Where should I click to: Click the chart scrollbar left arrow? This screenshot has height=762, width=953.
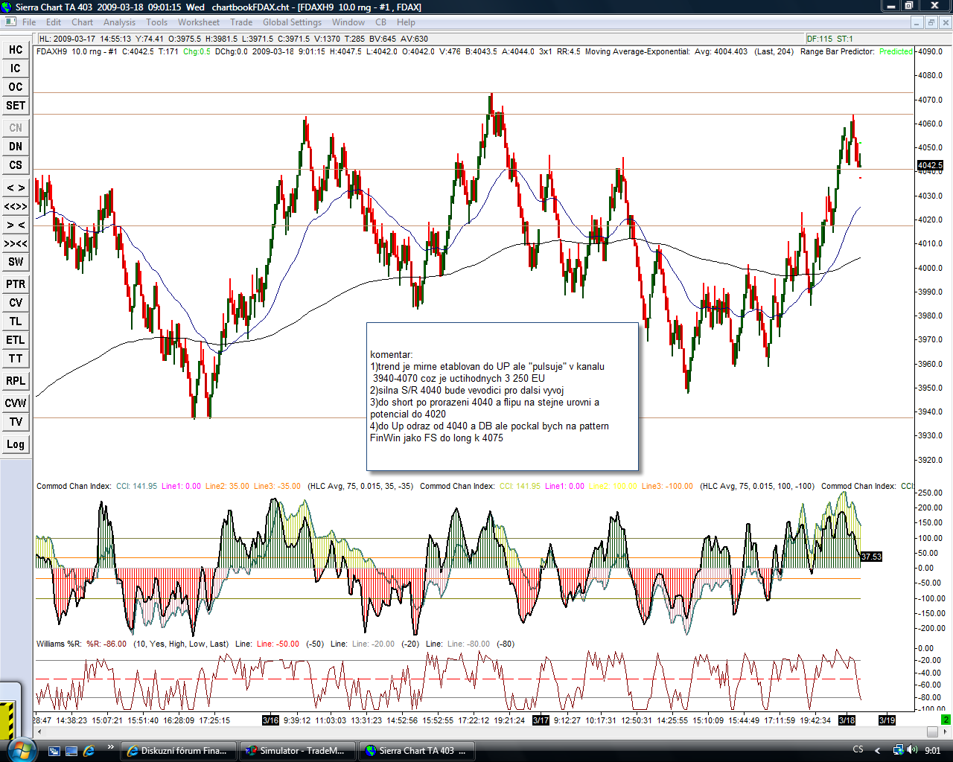click(x=39, y=732)
